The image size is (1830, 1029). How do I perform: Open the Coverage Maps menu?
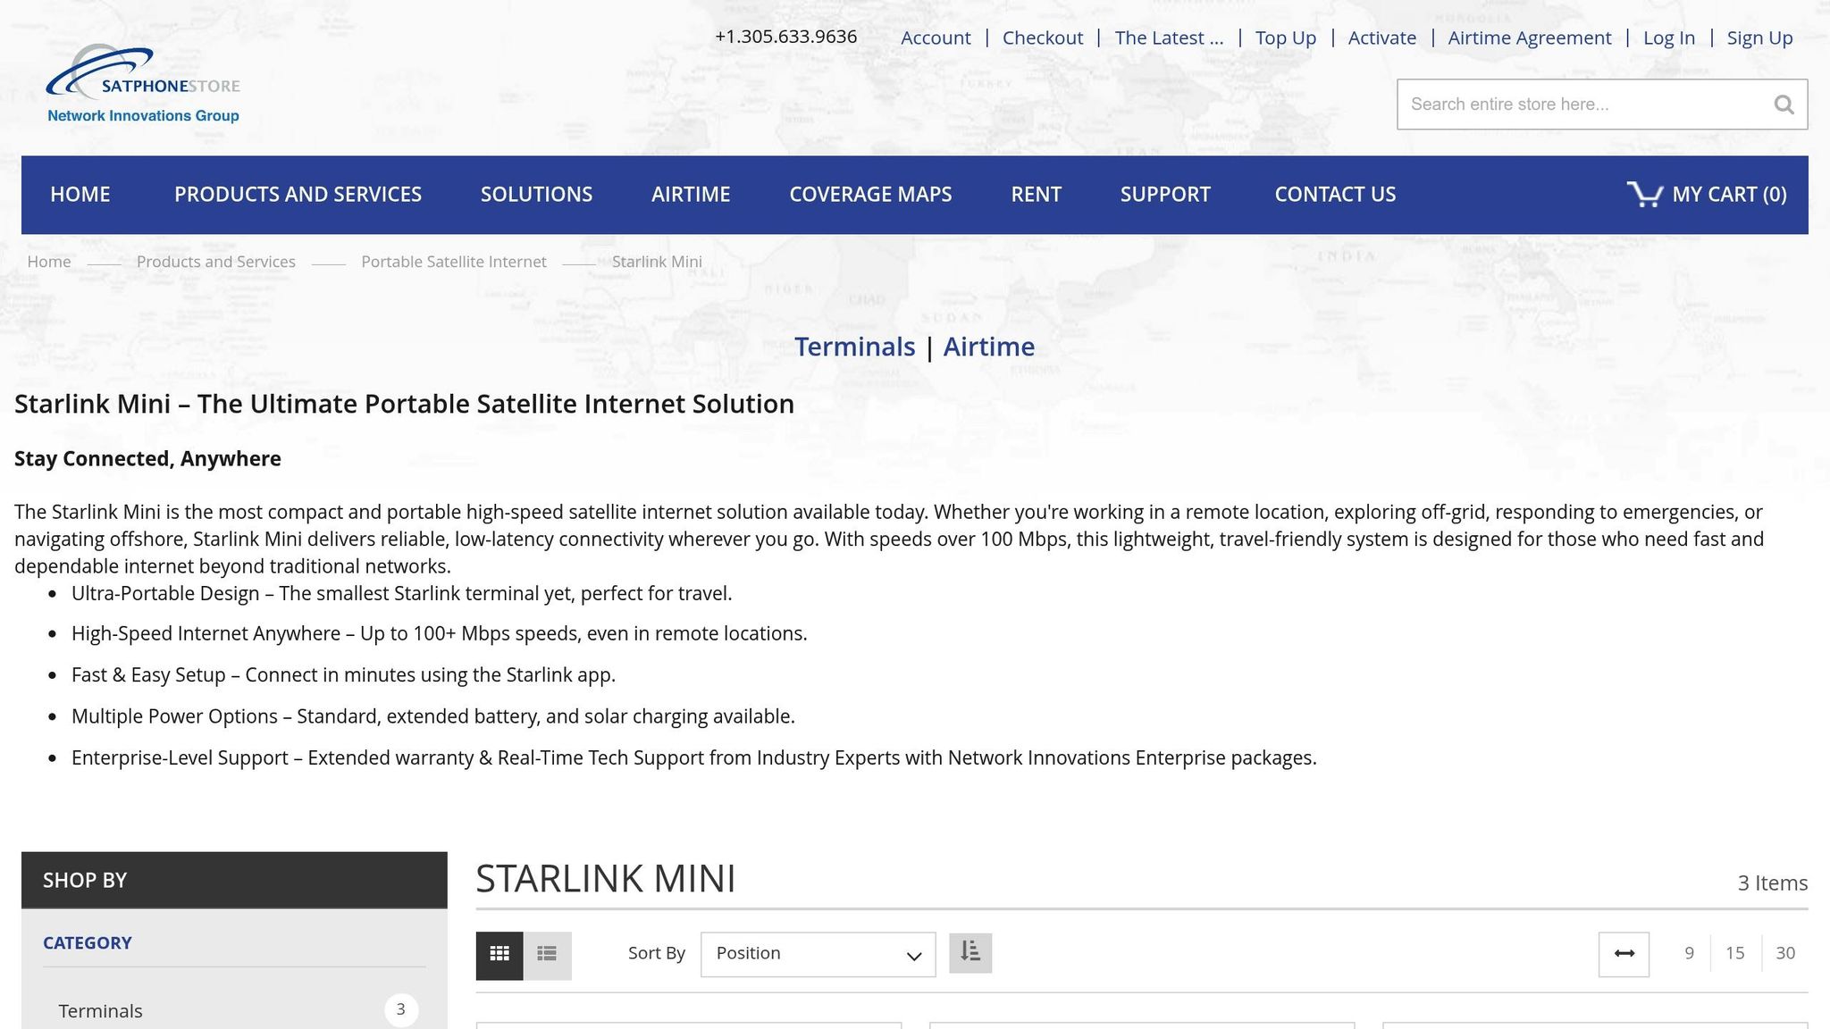tap(870, 195)
